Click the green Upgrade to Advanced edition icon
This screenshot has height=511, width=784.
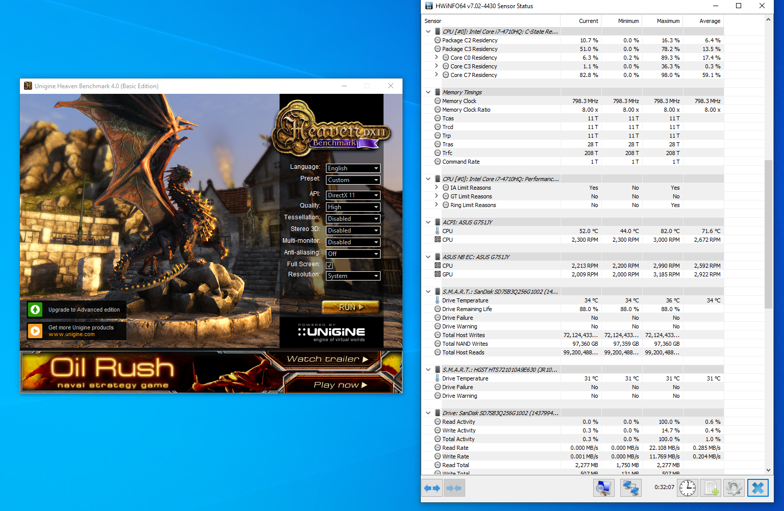pyautogui.click(x=35, y=310)
